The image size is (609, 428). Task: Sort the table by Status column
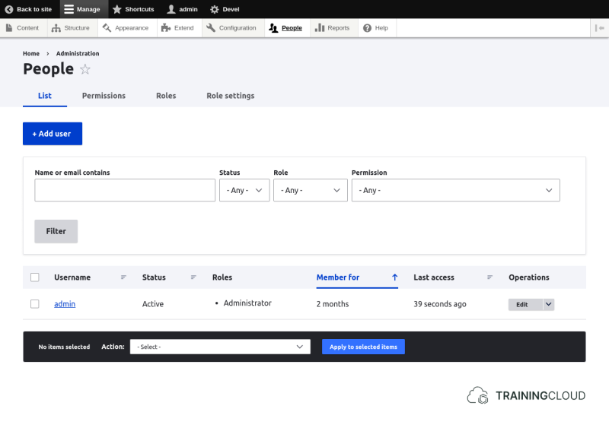click(x=154, y=277)
